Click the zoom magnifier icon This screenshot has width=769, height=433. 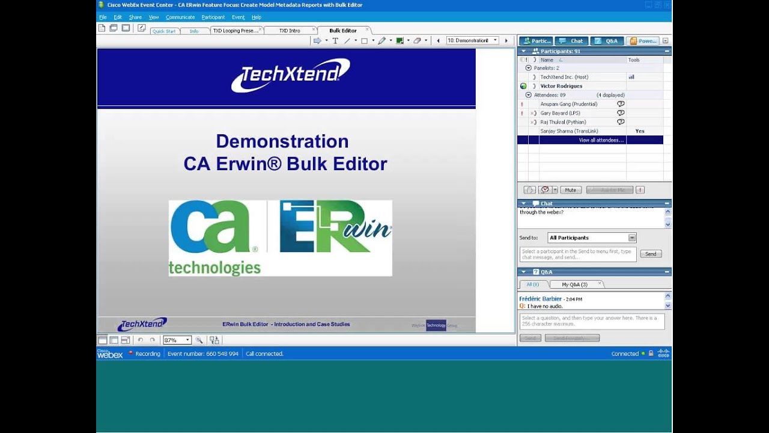tap(199, 340)
